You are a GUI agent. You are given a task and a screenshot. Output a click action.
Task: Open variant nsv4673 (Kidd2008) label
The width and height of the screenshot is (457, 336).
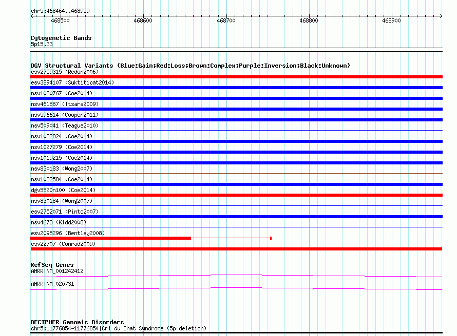59,222
